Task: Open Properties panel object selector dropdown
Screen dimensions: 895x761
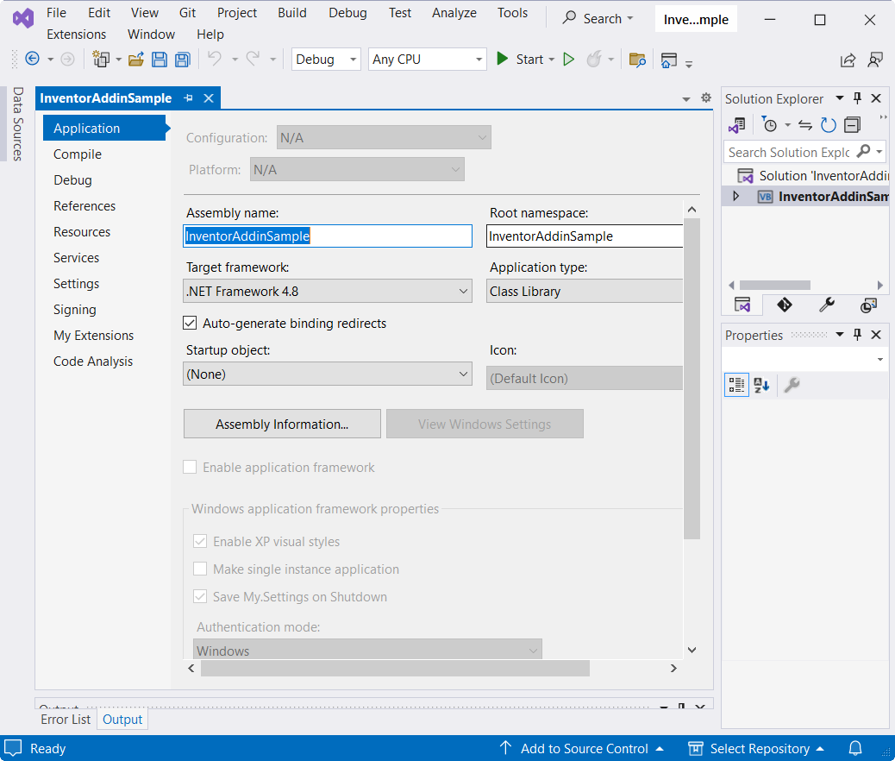Action: click(x=879, y=359)
